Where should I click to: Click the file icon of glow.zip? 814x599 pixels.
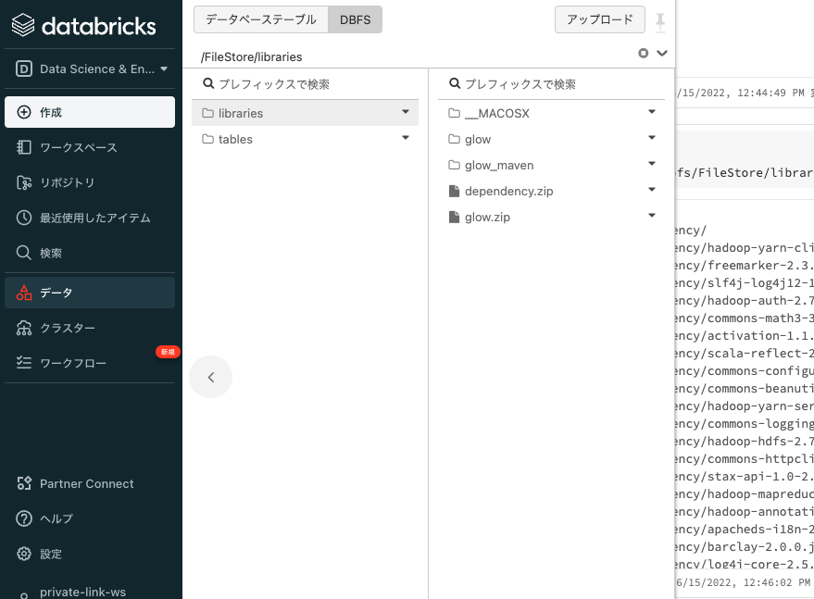point(455,217)
